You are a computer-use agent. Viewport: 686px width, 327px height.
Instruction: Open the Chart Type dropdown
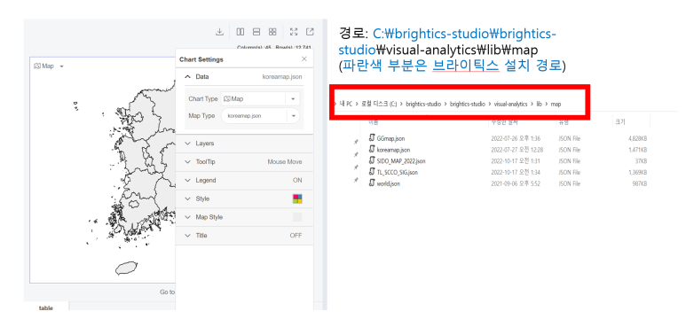[x=293, y=99]
